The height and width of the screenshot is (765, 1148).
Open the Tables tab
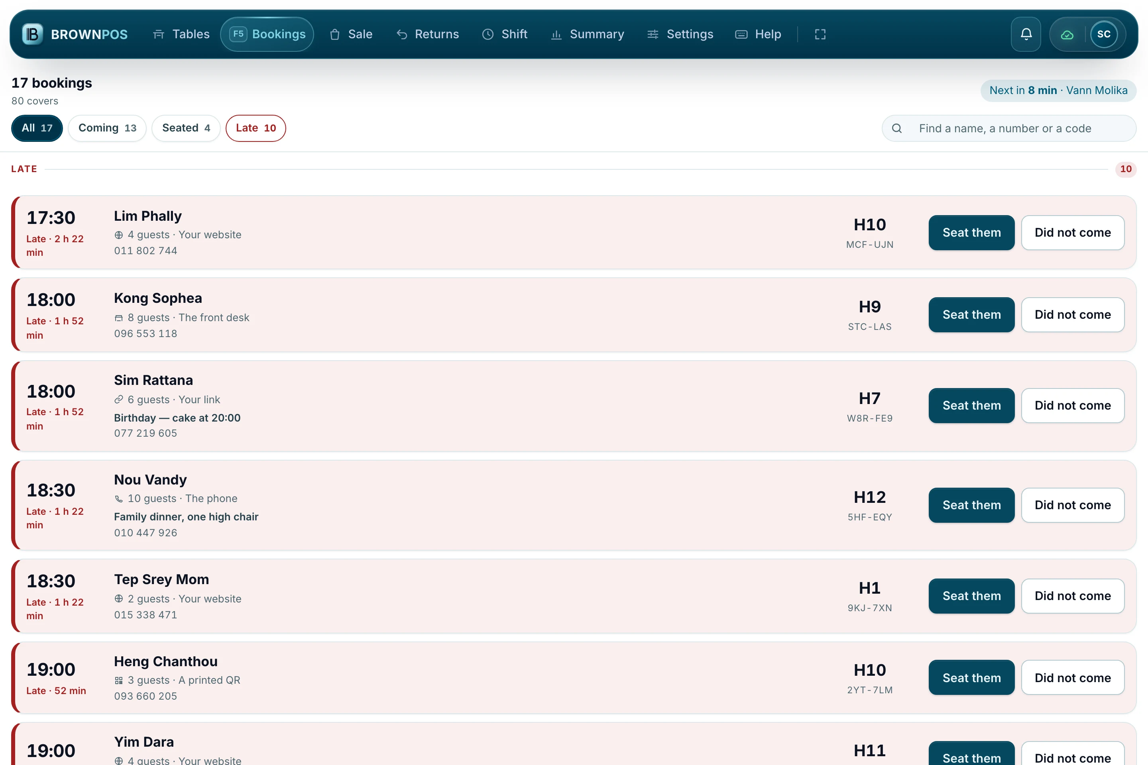[x=181, y=34]
